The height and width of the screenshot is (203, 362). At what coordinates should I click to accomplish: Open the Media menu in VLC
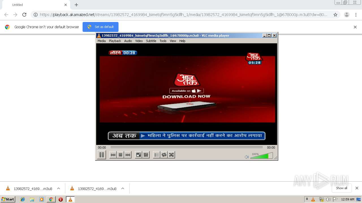(x=102, y=41)
